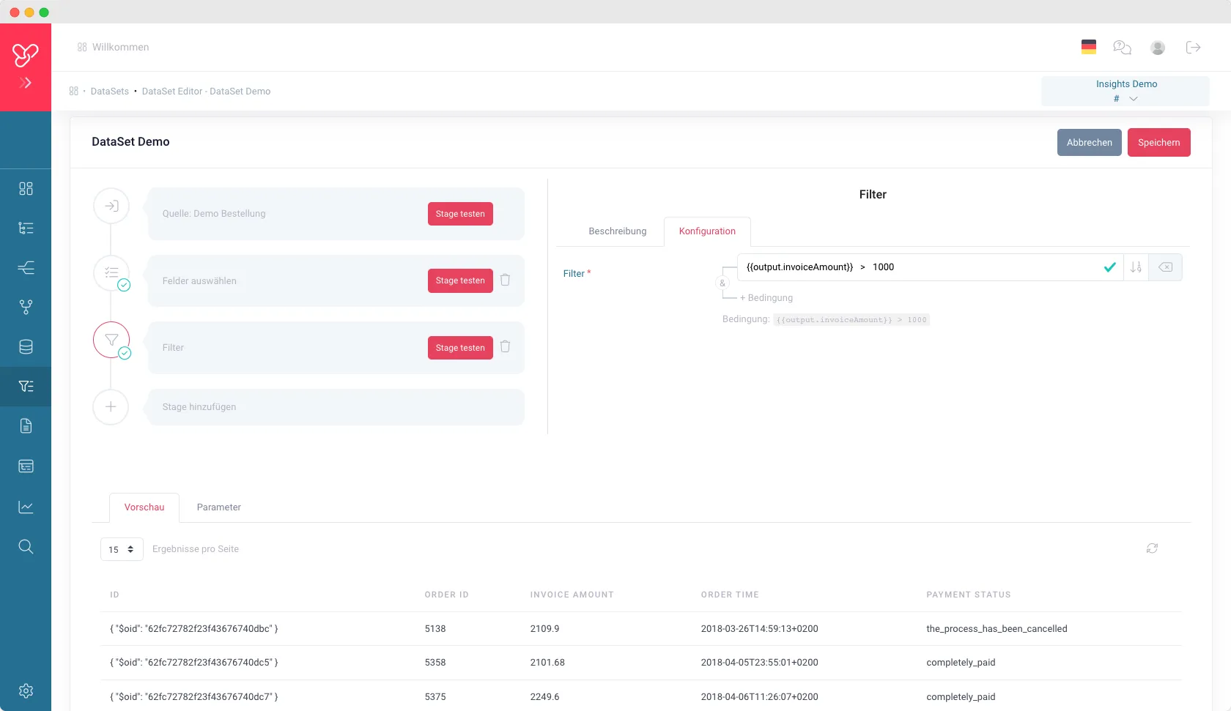
Task: Open the settings gear in sidebar
Action: click(26, 690)
